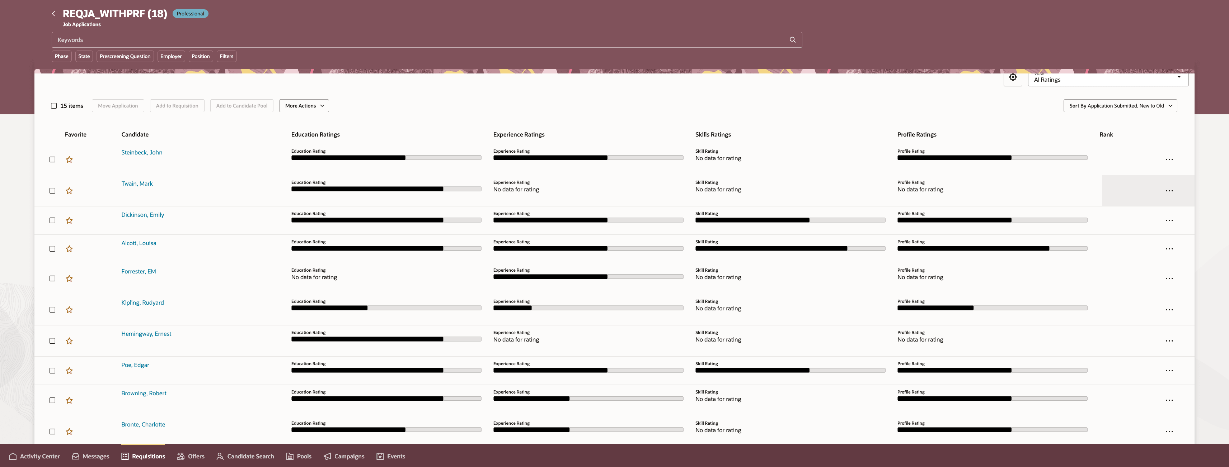Click into the Keywords search field
Image resolution: width=1229 pixels, height=467 pixels.
(420, 40)
